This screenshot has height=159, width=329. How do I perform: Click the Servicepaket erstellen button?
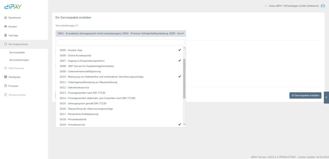(305, 95)
